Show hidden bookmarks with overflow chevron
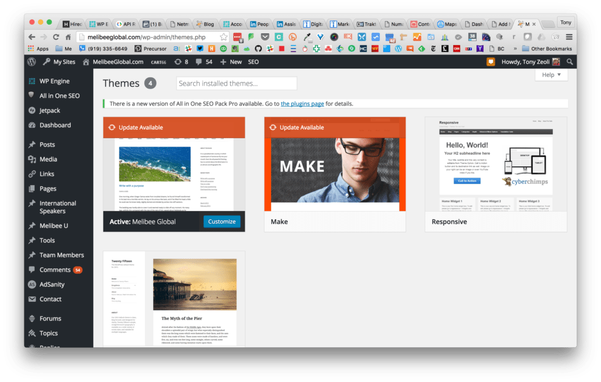Image resolution: width=601 pixels, height=382 pixels. coord(515,49)
